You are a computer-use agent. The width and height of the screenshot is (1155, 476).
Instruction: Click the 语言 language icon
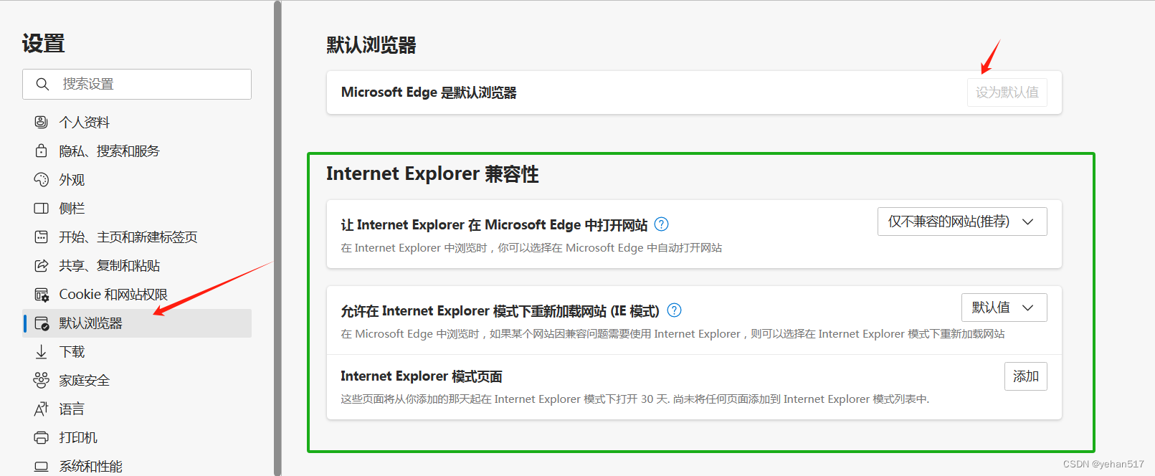[42, 409]
